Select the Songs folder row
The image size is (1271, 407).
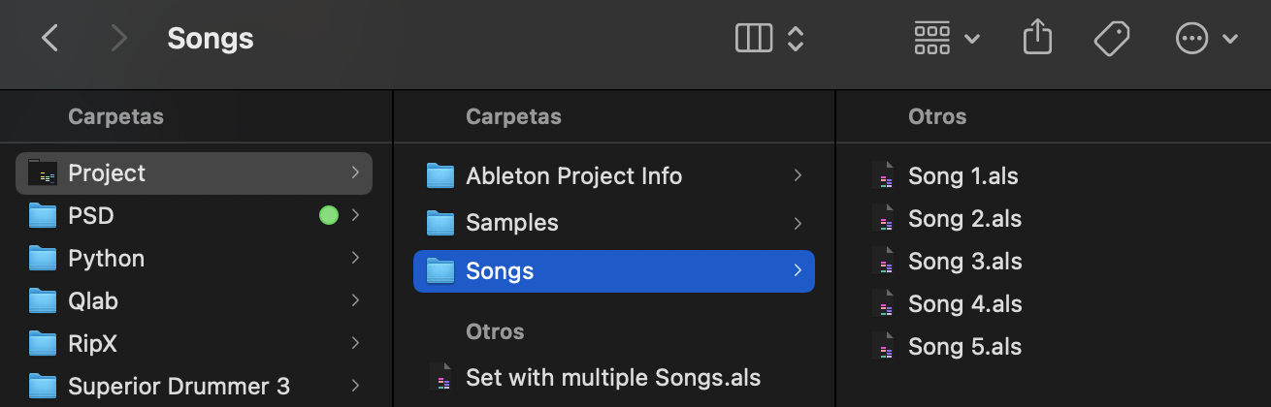point(613,270)
